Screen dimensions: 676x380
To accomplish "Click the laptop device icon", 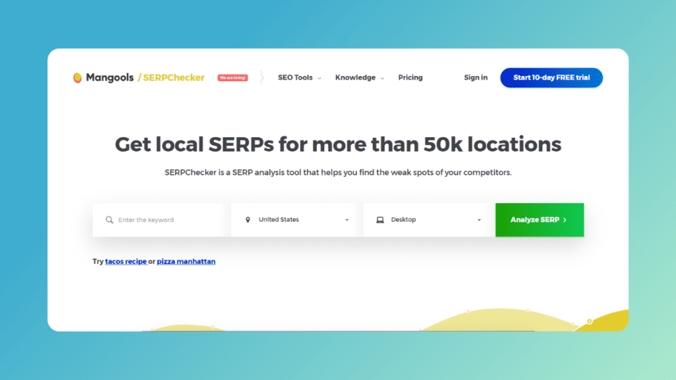I will (380, 220).
